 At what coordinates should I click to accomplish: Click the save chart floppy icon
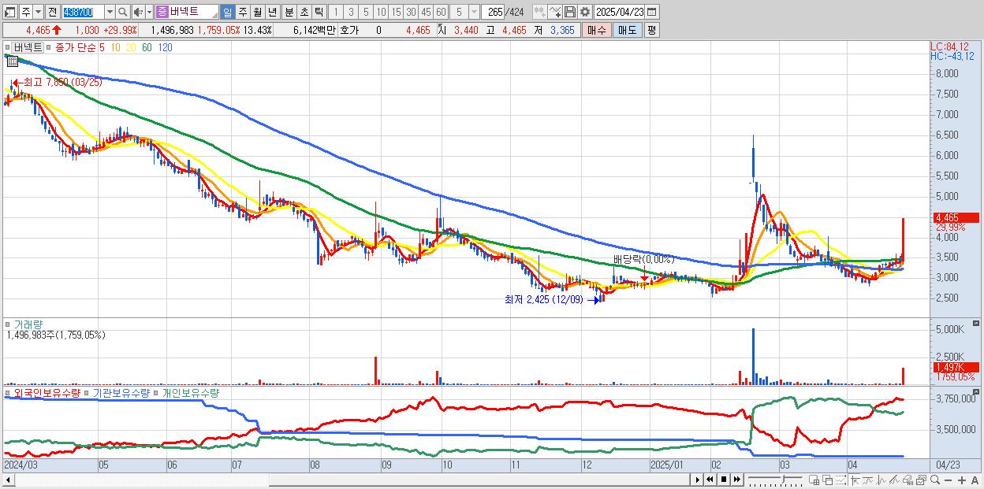pos(570,12)
